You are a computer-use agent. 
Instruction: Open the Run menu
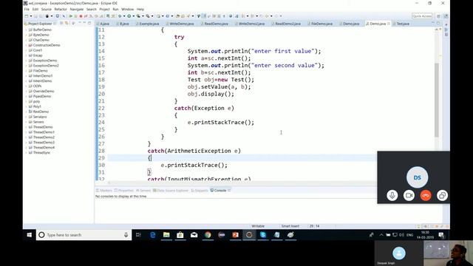coord(115,10)
